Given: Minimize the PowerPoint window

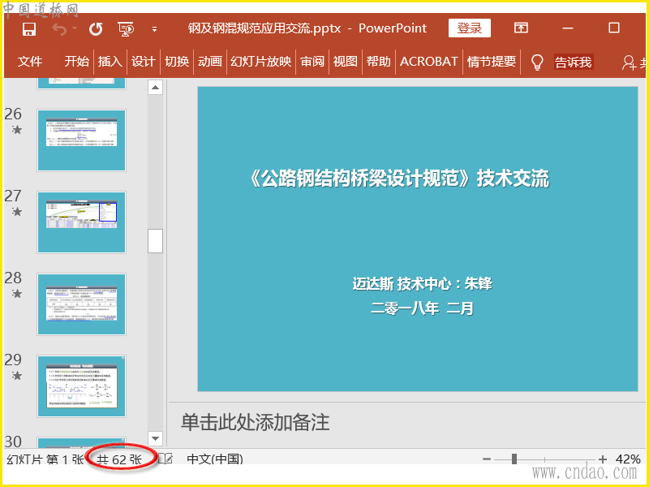Looking at the screenshot, I should coord(568,28).
